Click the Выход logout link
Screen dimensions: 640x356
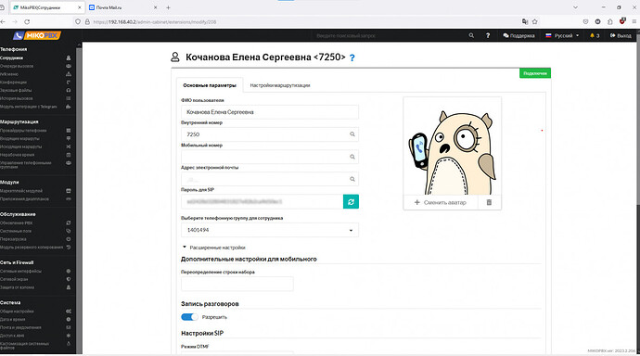coord(621,35)
